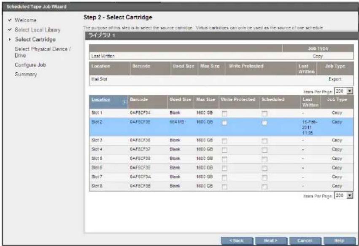This screenshot has width=359, height=246.
Task: Go to the Welcome wizard step
Action: pos(25,20)
